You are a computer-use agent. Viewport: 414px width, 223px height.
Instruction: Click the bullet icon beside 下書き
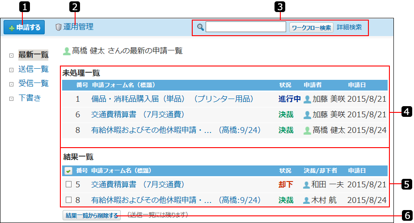point(11,99)
